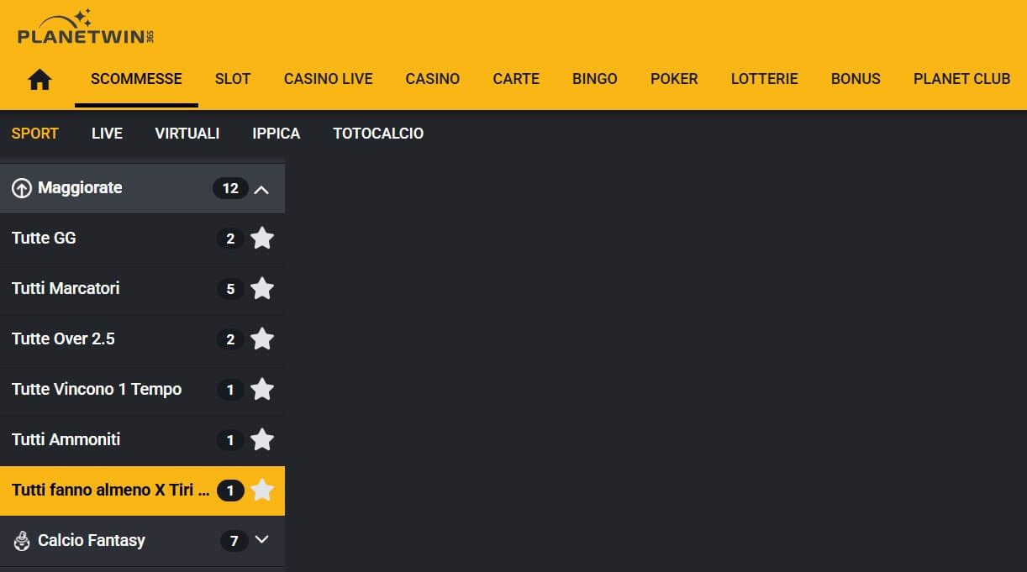Image resolution: width=1027 pixels, height=572 pixels.
Task: Click the PlanetWin365 logo
Action: (x=86, y=27)
